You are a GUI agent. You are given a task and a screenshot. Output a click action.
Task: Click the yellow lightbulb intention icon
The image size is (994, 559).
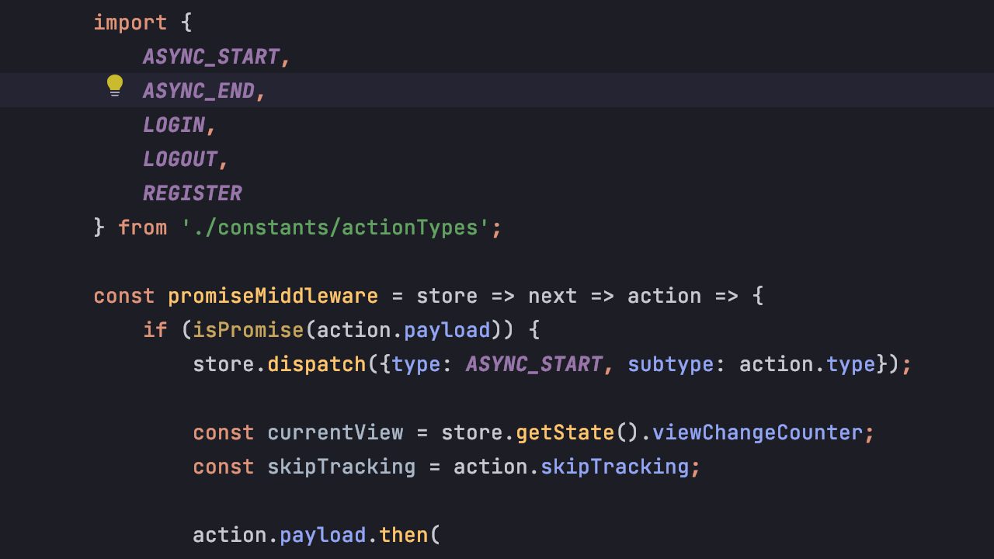pyautogui.click(x=115, y=85)
